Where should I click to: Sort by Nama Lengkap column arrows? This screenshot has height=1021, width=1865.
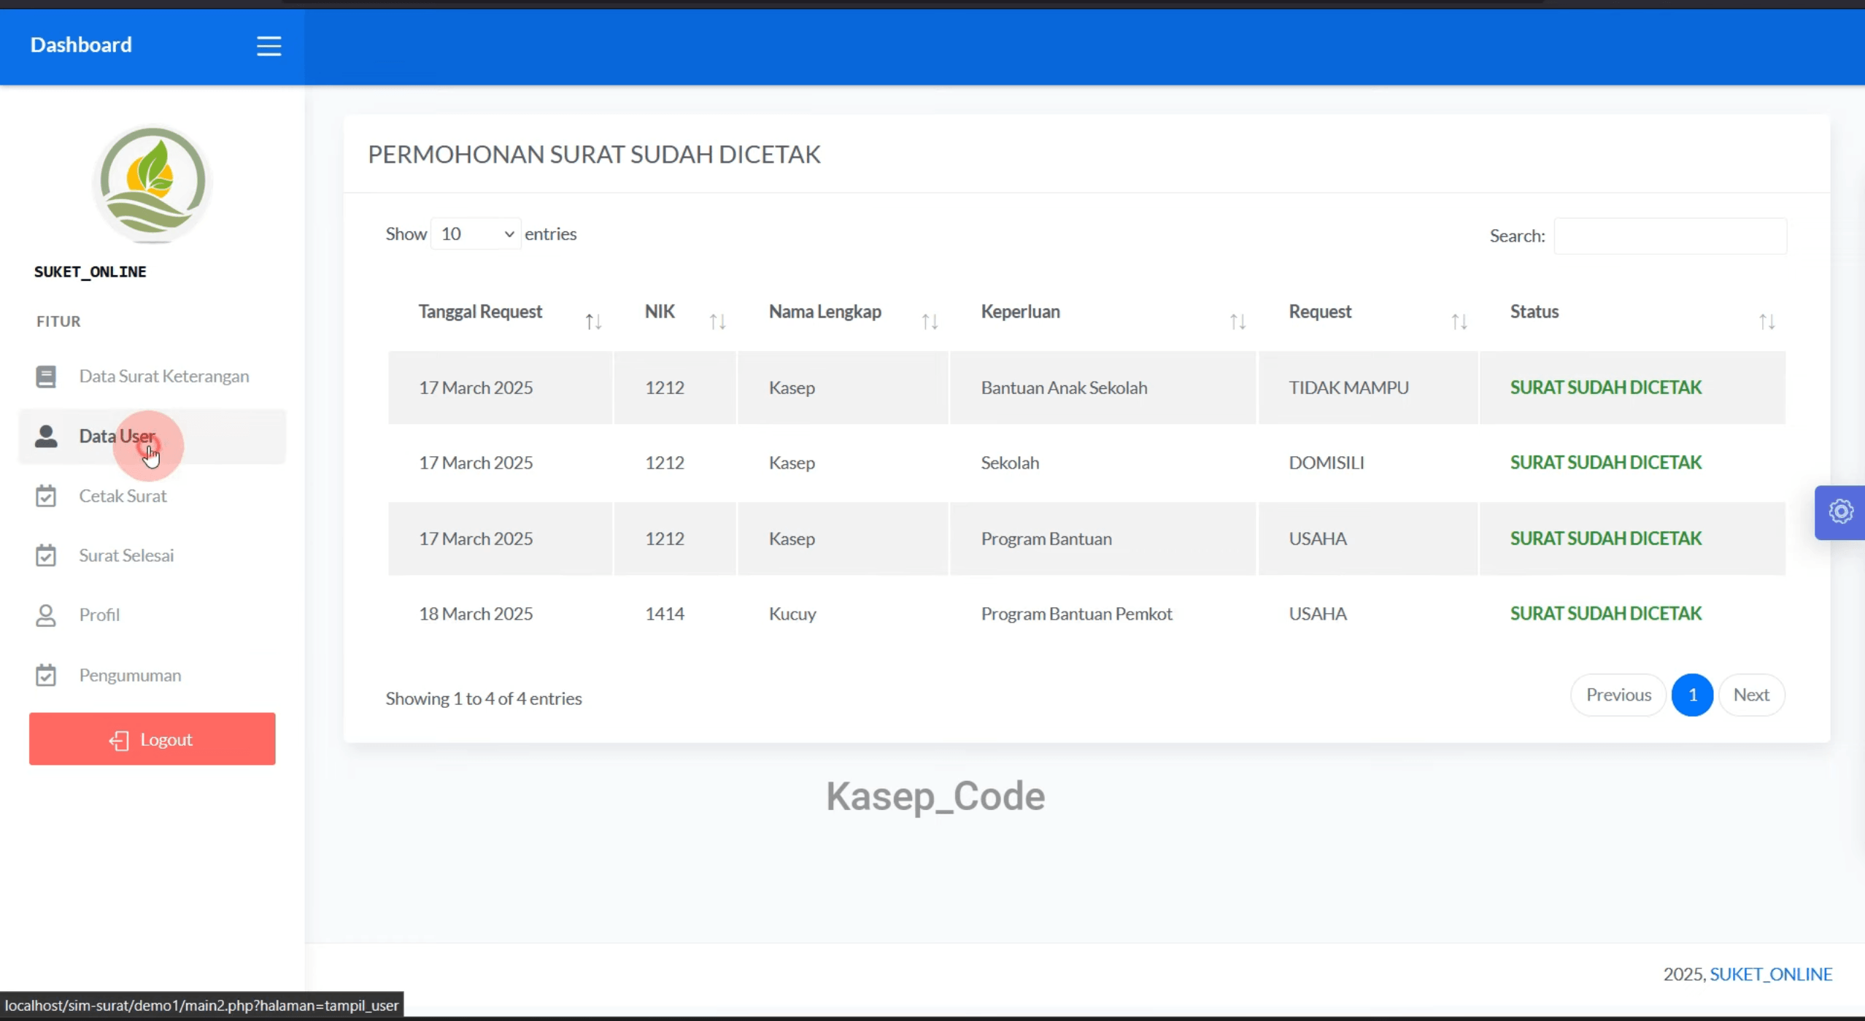click(x=930, y=322)
